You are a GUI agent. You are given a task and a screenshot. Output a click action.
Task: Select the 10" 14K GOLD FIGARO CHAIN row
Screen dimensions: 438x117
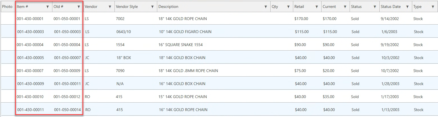219,31
